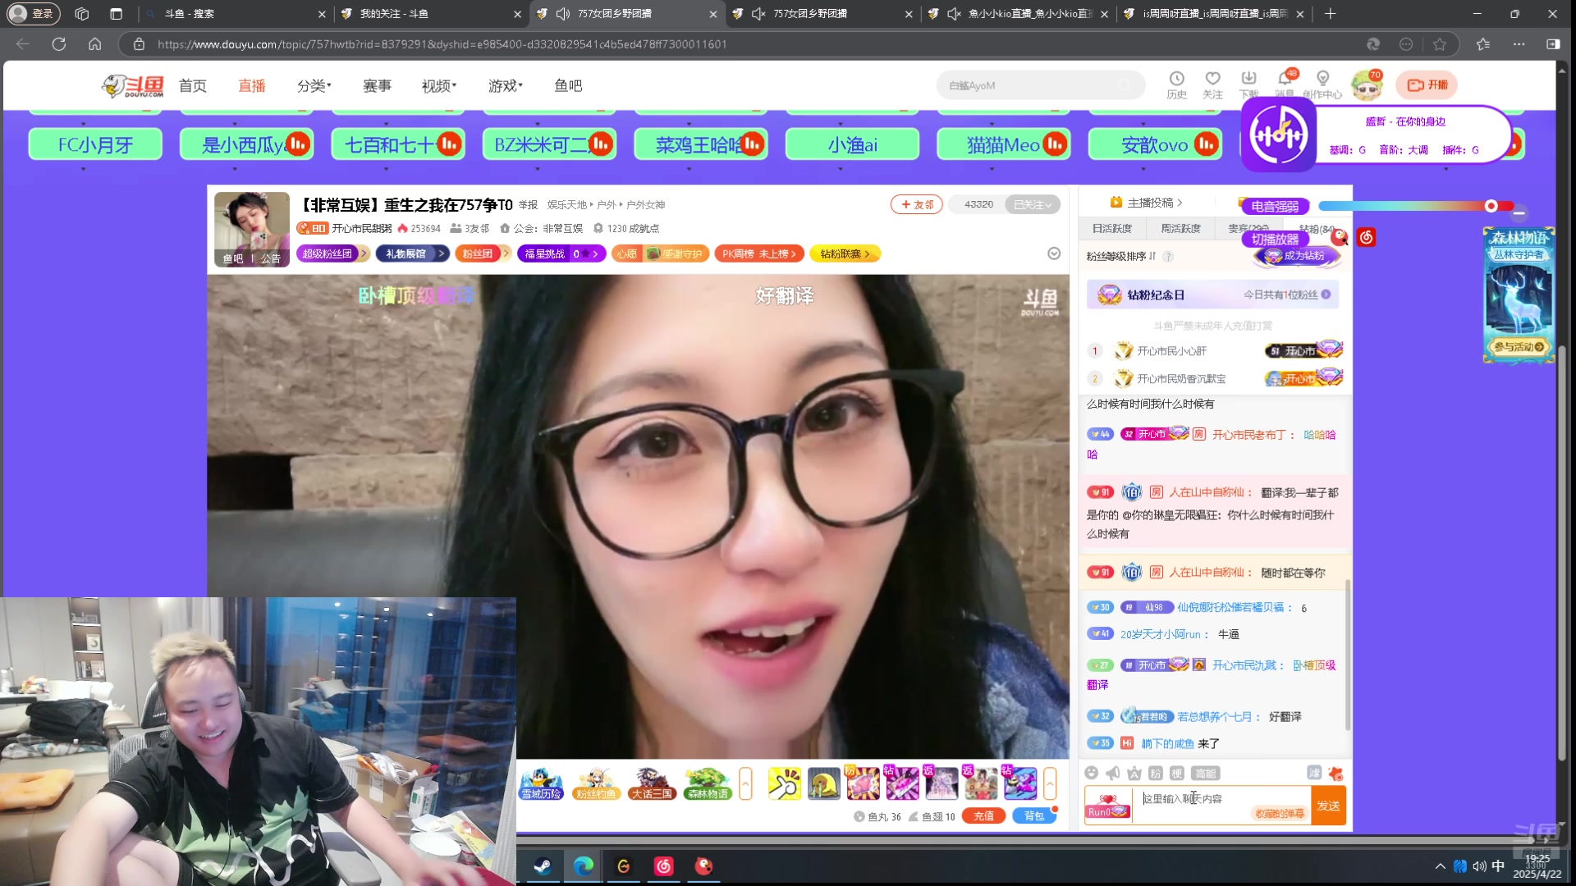Screen dimensions: 1576x886
Task: Open the user avatar in header
Action: point(1367,85)
